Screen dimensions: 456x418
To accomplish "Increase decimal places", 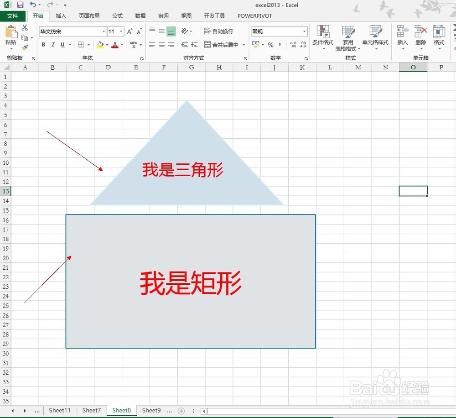I will click(293, 45).
